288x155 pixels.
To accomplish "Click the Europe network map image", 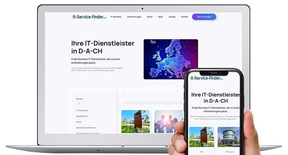I will click(x=171, y=59).
